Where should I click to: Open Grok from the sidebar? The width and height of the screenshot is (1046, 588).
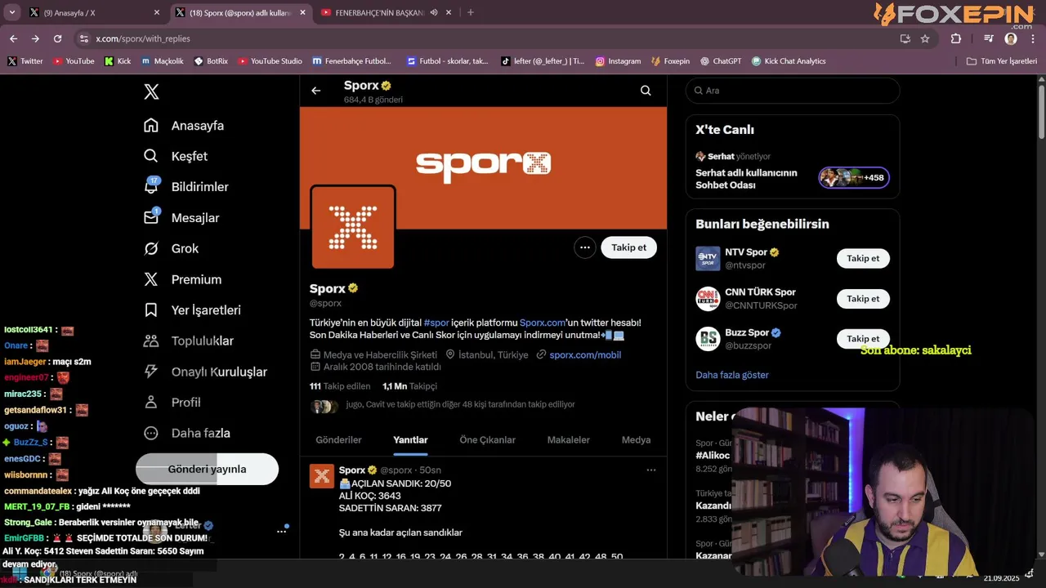click(171, 248)
